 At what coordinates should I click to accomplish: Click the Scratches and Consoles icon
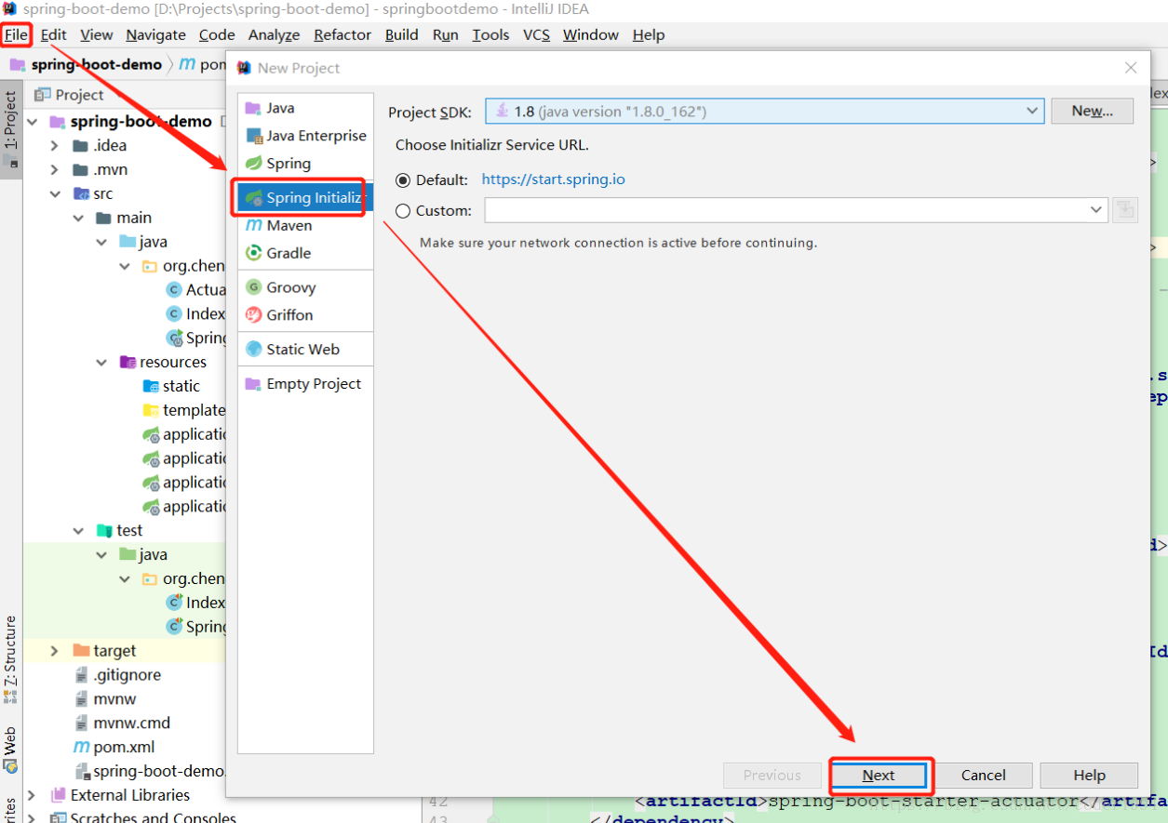[x=58, y=818]
